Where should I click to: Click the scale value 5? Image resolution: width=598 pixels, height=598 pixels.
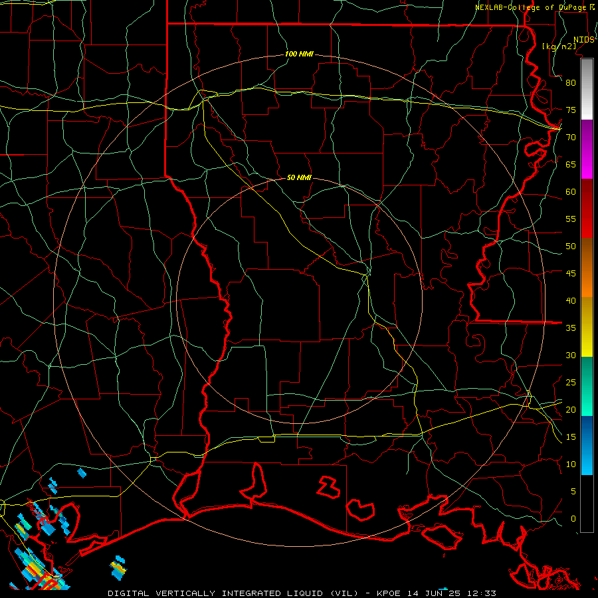click(x=573, y=492)
